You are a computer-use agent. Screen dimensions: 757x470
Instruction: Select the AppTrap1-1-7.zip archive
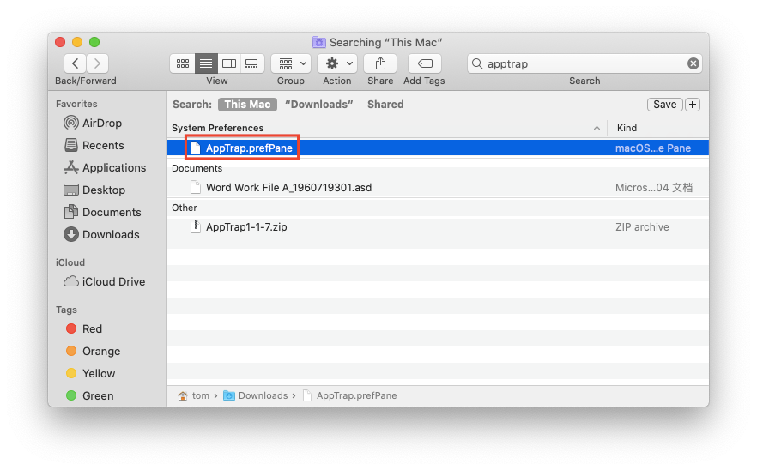click(438, 226)
